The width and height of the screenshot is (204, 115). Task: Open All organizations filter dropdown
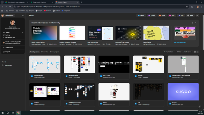coord(169,52)
